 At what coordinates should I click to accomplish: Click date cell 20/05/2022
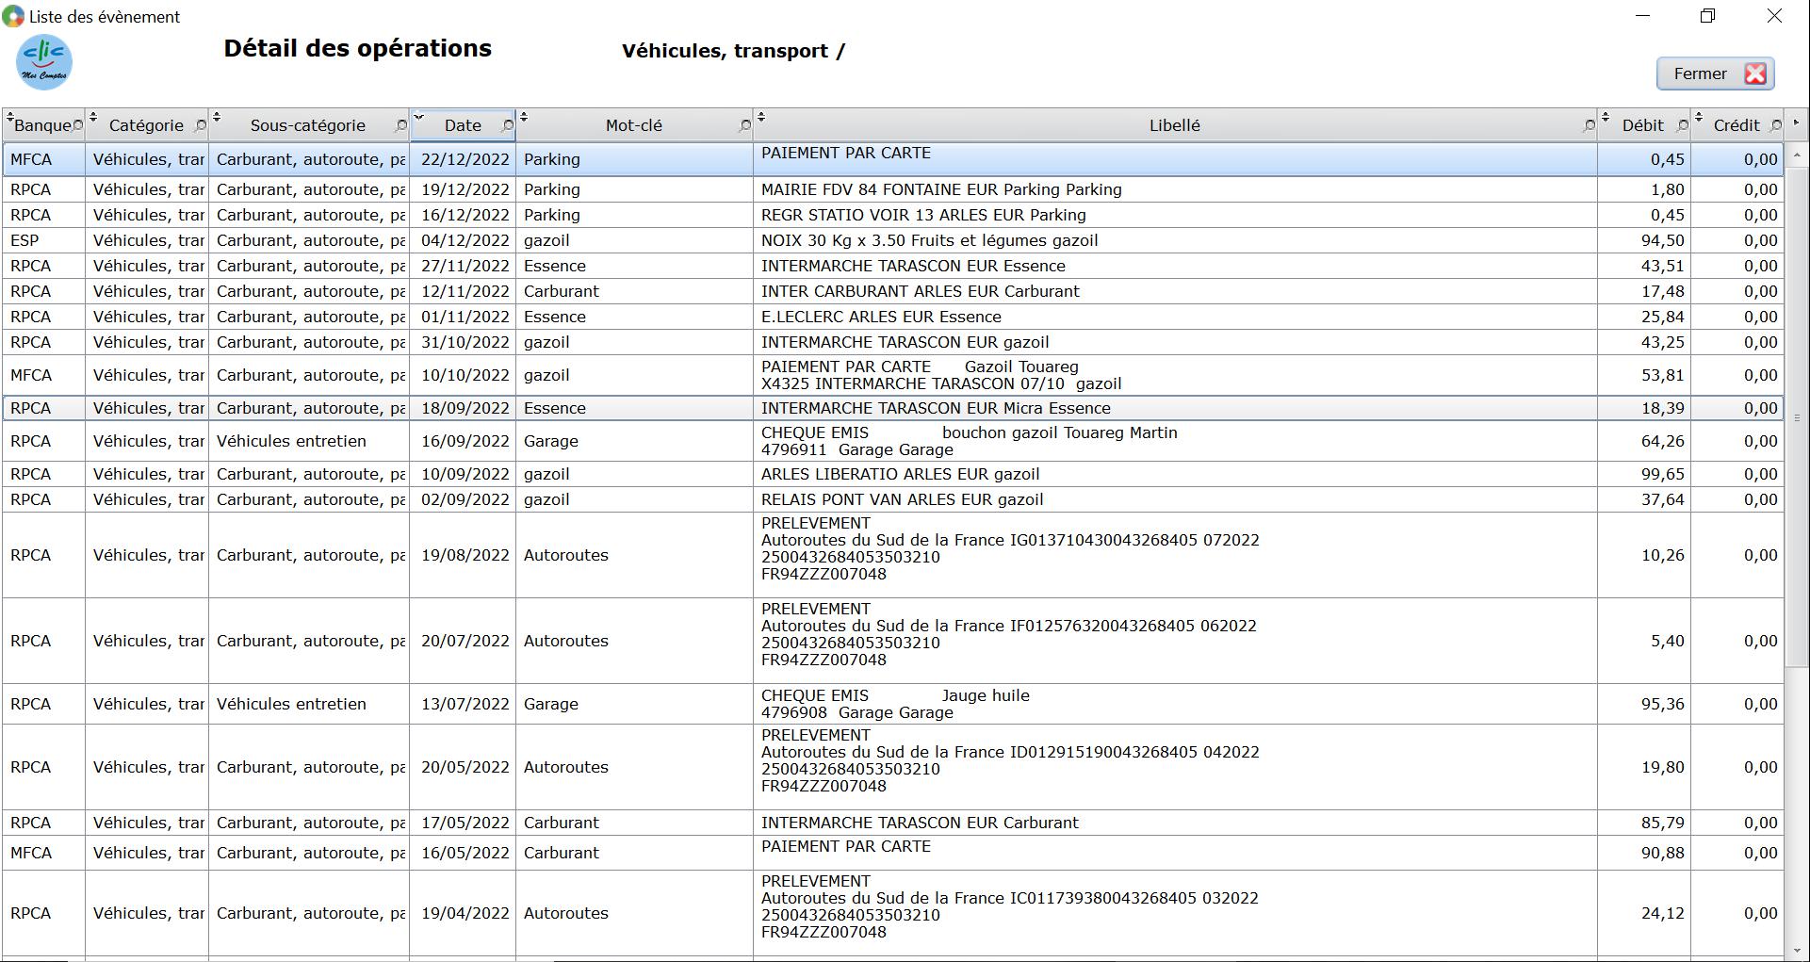click(x=465, y=767)
